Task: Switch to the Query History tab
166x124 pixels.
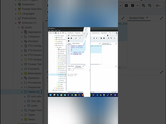Action: point(76,43)
